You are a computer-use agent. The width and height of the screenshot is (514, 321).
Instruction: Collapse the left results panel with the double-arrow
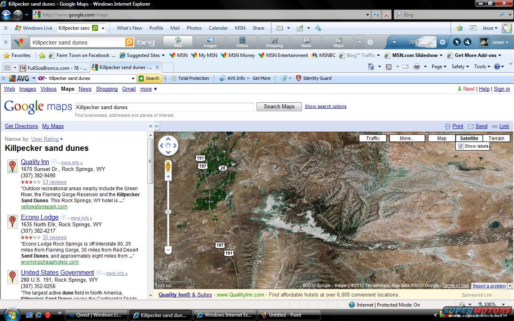pos(151,126)
